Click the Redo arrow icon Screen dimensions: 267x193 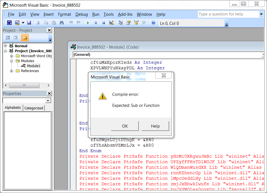(78, 23)
